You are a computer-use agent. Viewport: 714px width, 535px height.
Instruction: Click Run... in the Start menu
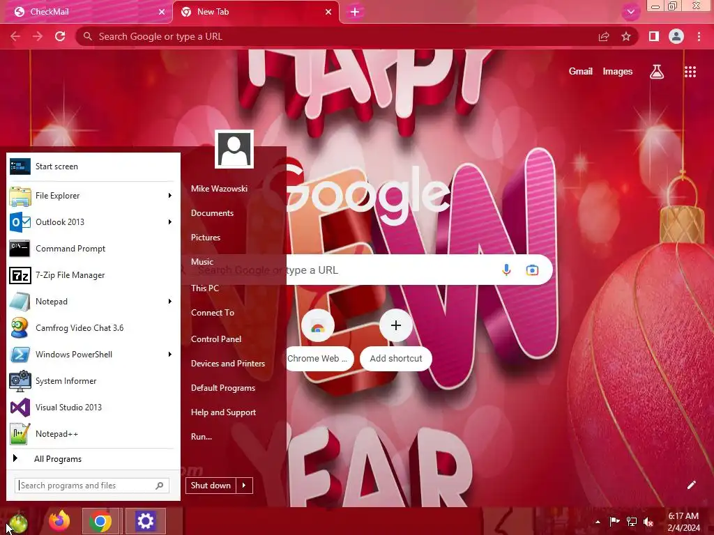[202, 437]
